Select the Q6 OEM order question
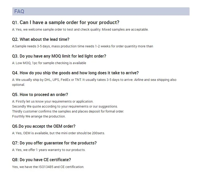Image resolution: width=204 pixels, height=185 pixels. click(x=44, y=126)
